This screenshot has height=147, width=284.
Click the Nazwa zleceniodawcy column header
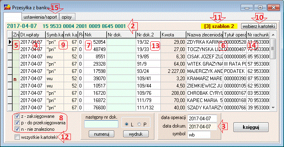coord(205,34)
